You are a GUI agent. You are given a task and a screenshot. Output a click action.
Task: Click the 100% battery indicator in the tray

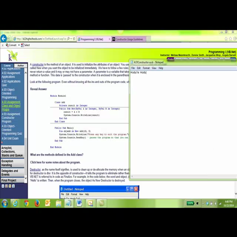(191, 203)
